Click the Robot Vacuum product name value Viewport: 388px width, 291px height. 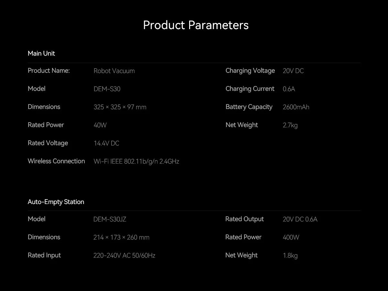coord(114,71)
